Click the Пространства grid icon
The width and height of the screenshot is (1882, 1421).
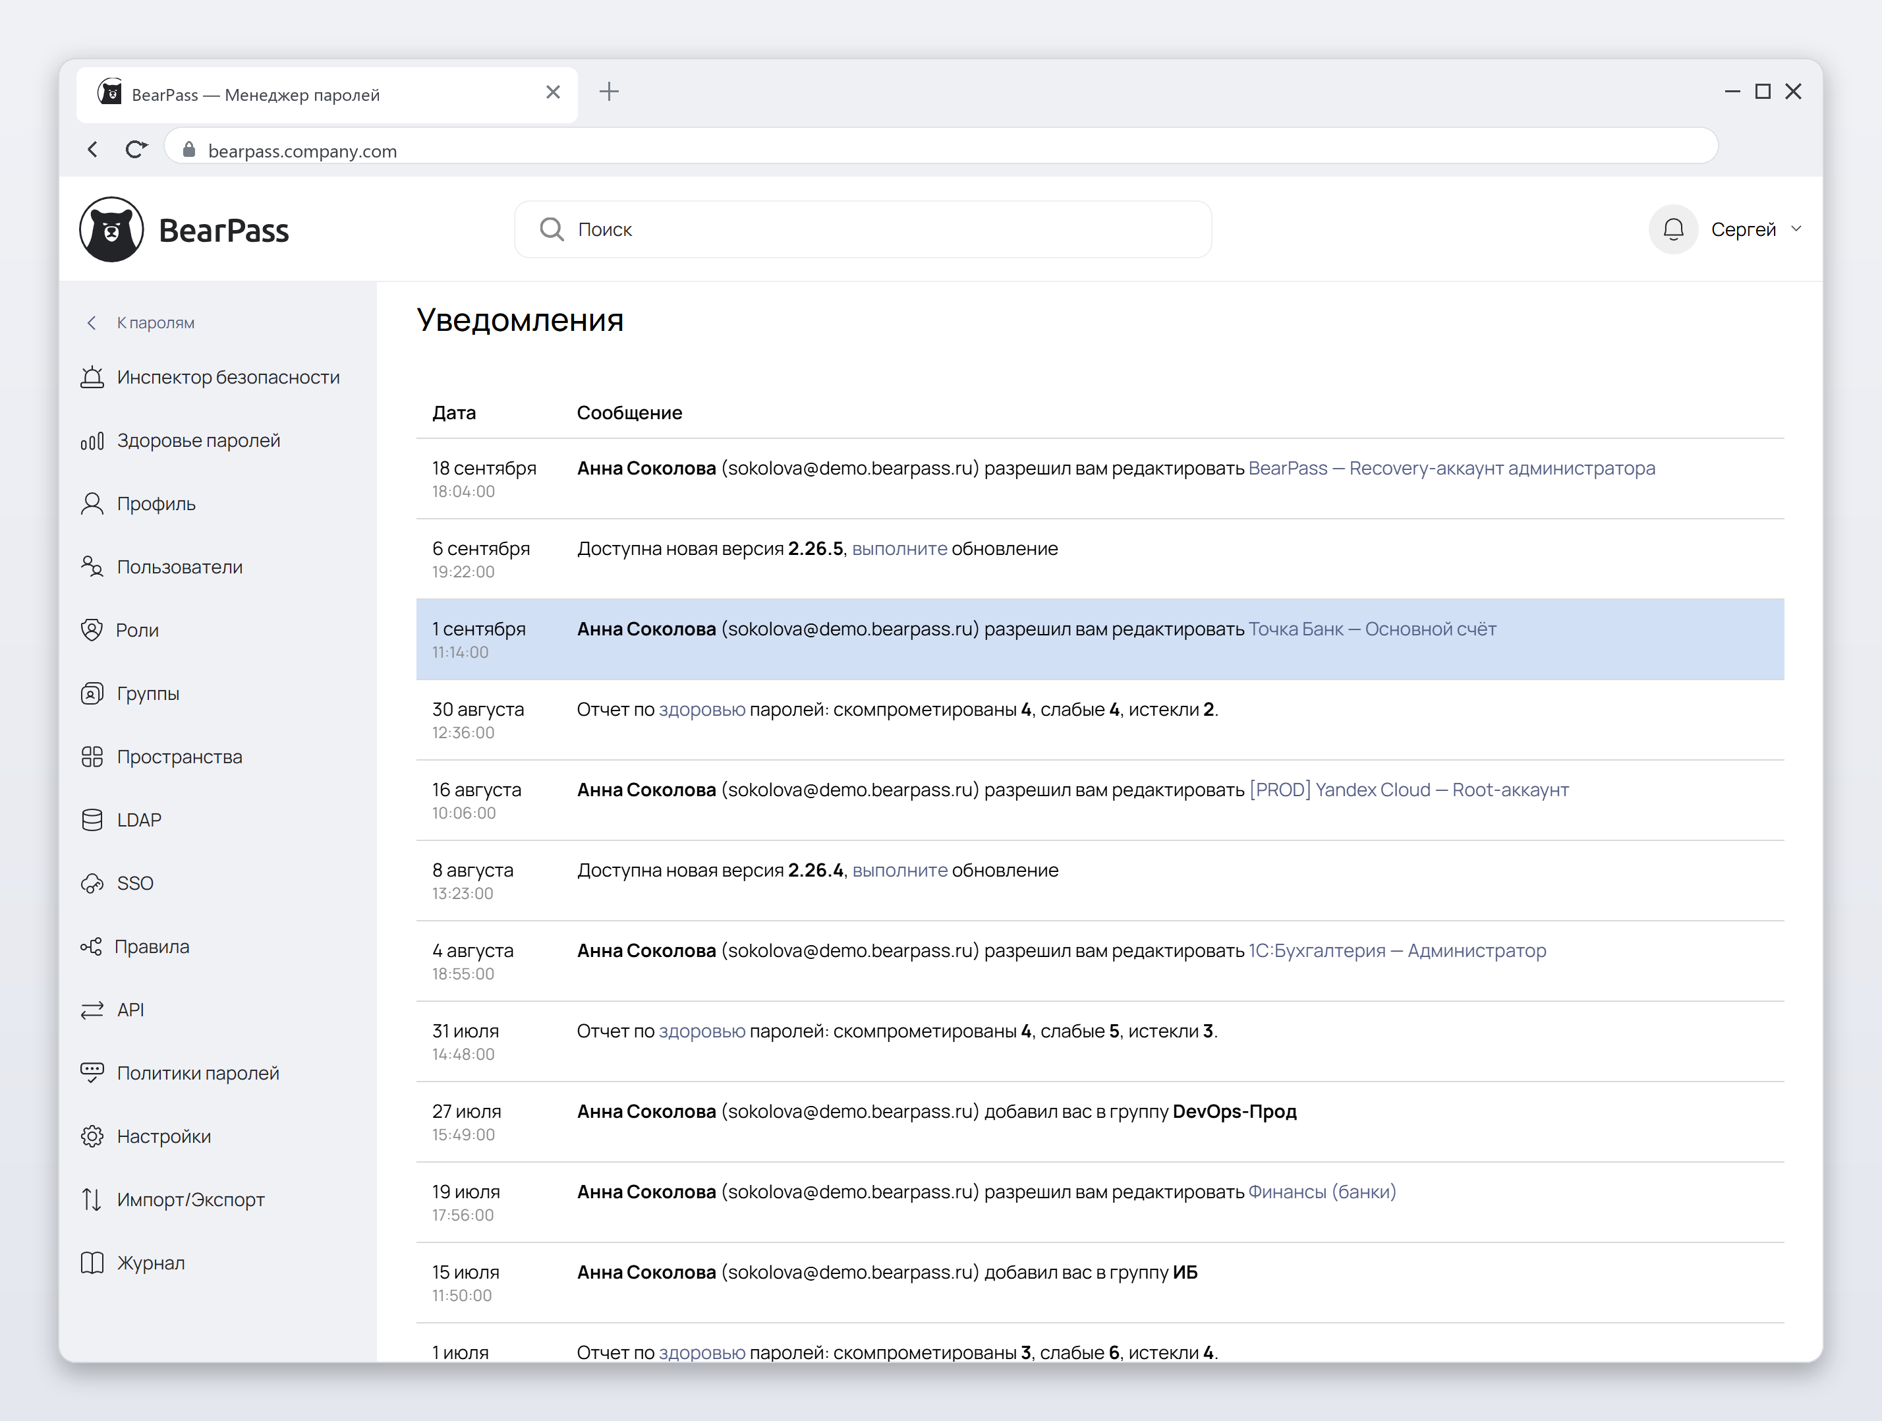point(92,757)
